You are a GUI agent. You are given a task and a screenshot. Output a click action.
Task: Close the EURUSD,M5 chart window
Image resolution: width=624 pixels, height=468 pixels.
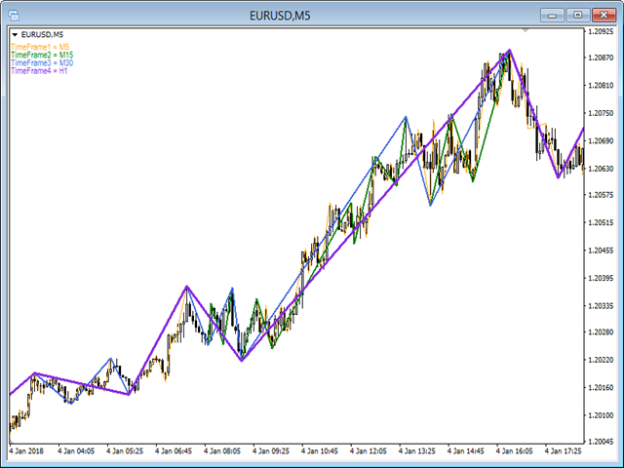pyautogui.click(x=604, y=16)
